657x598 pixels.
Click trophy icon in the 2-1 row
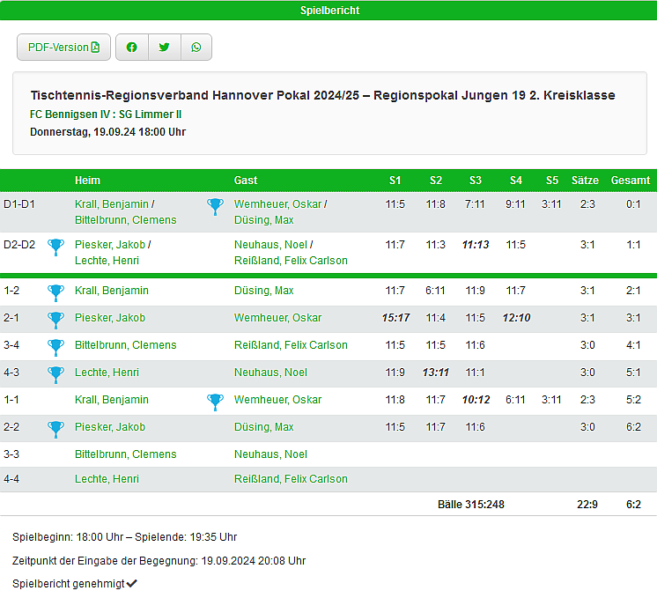click(55, 320)
